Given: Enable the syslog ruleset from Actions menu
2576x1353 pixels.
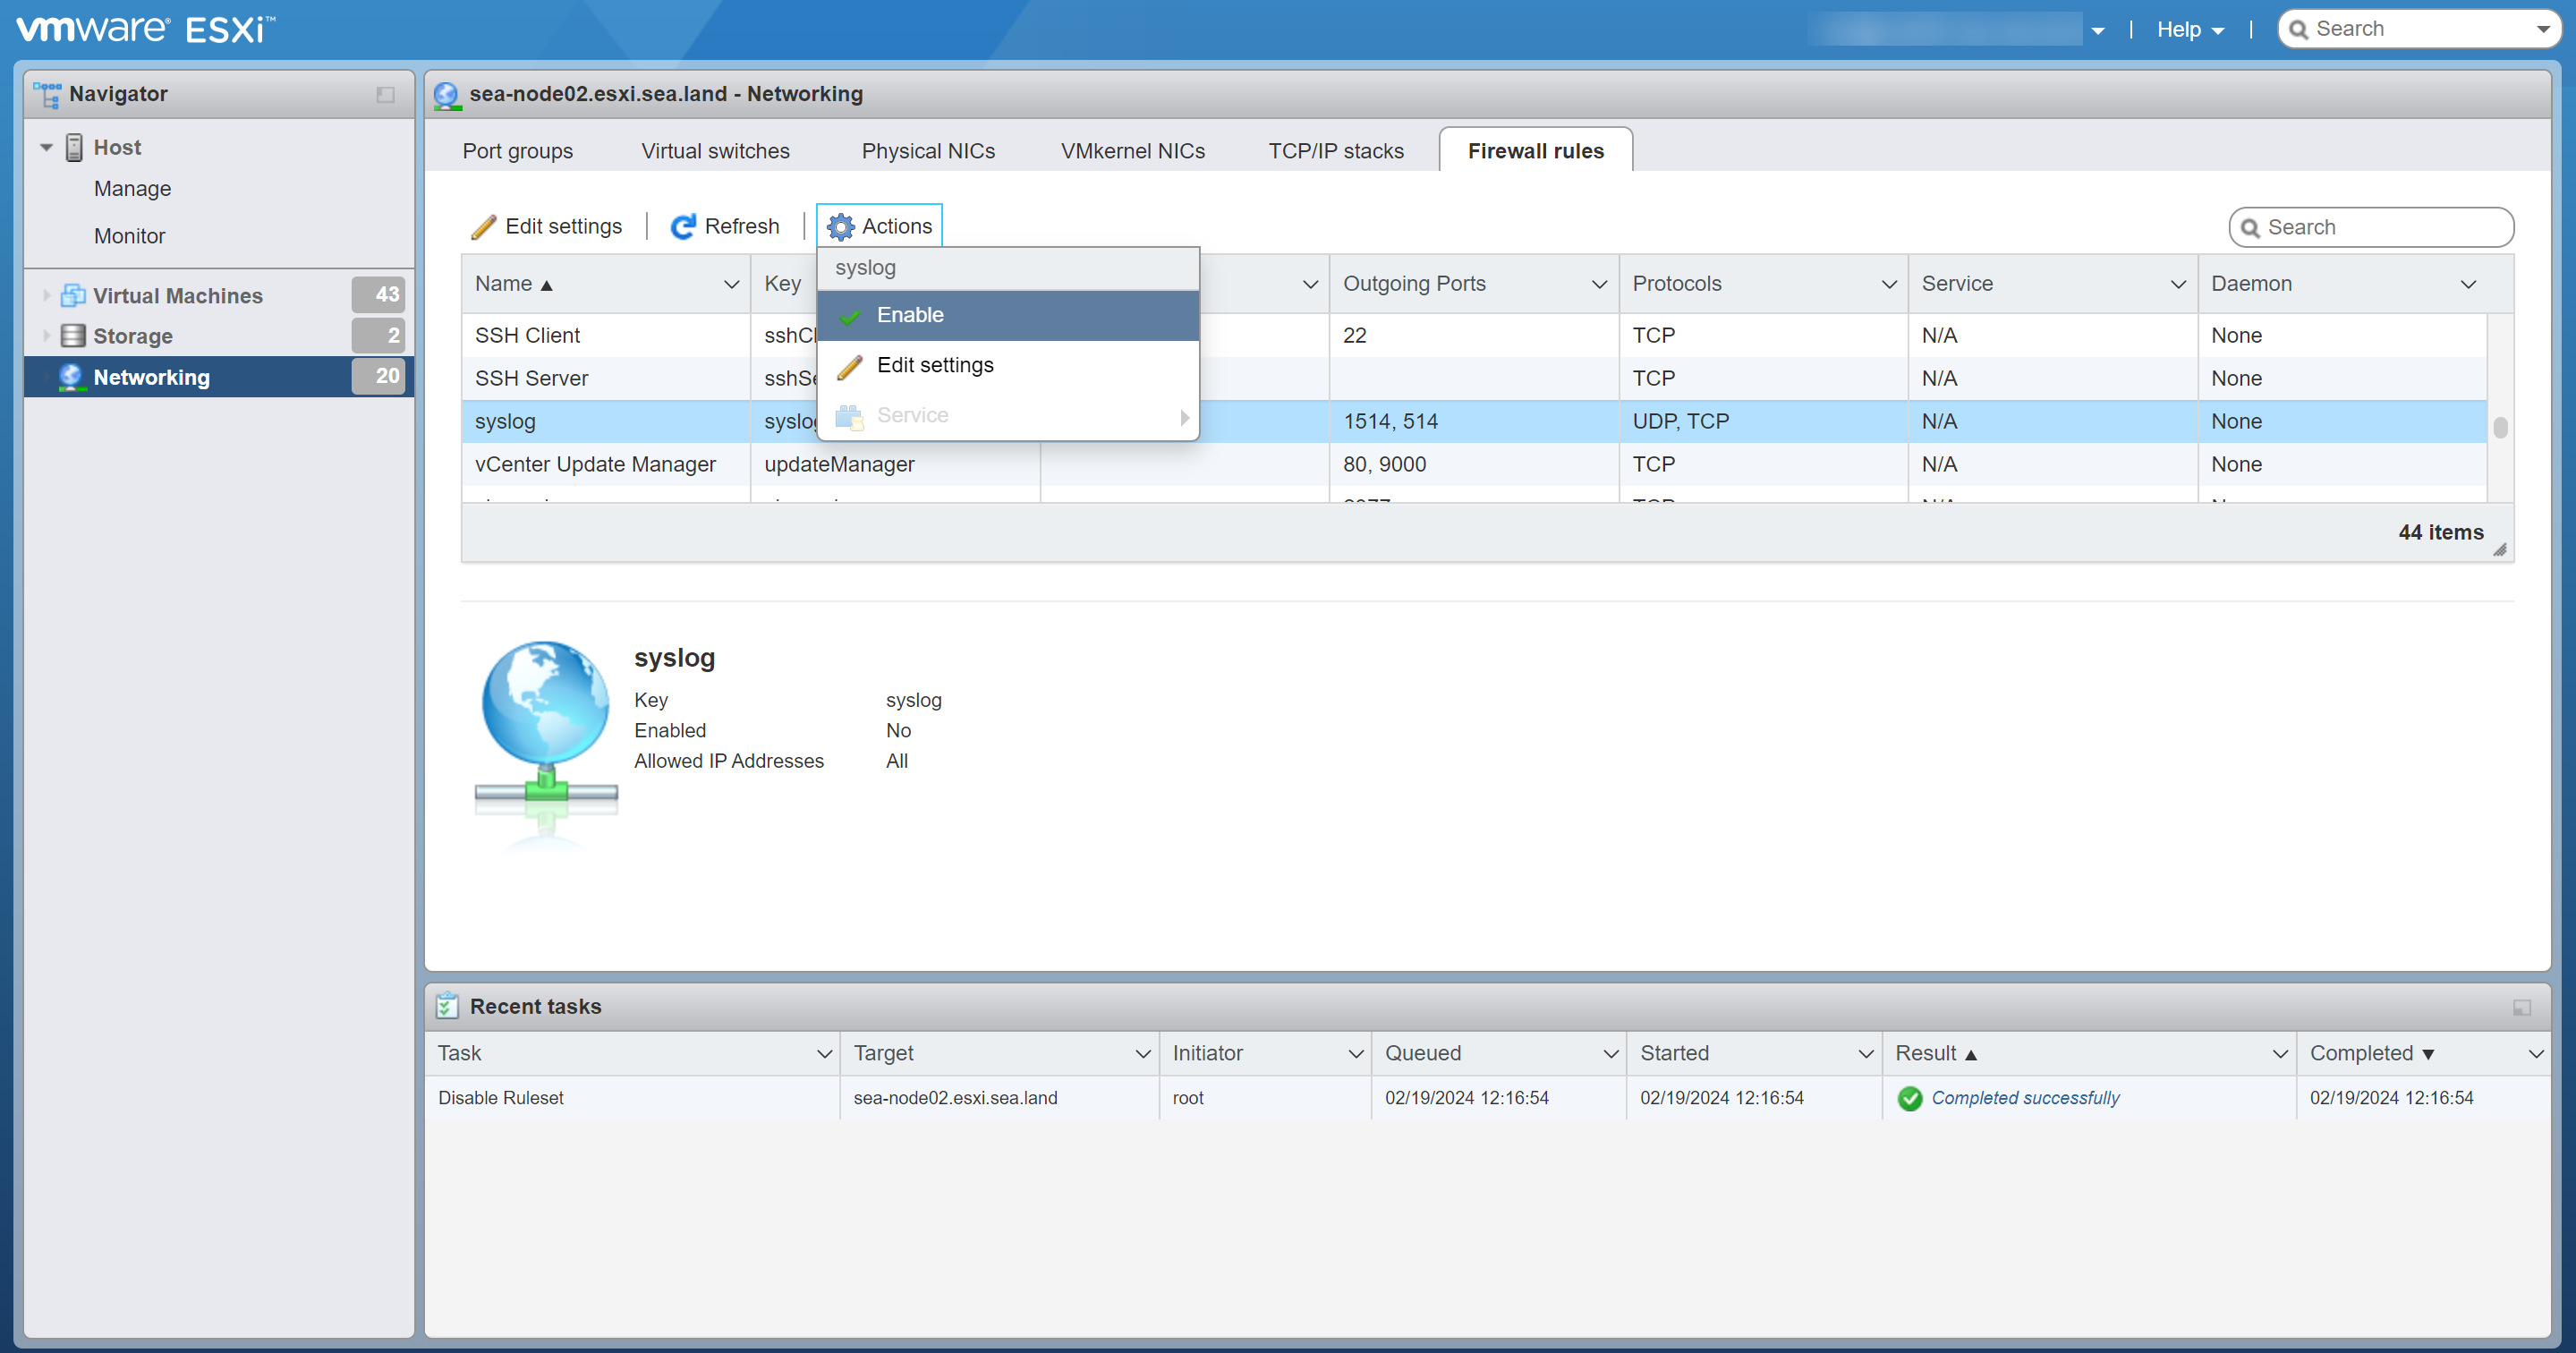Looking at the screenshot, I should tap(910, 314).
